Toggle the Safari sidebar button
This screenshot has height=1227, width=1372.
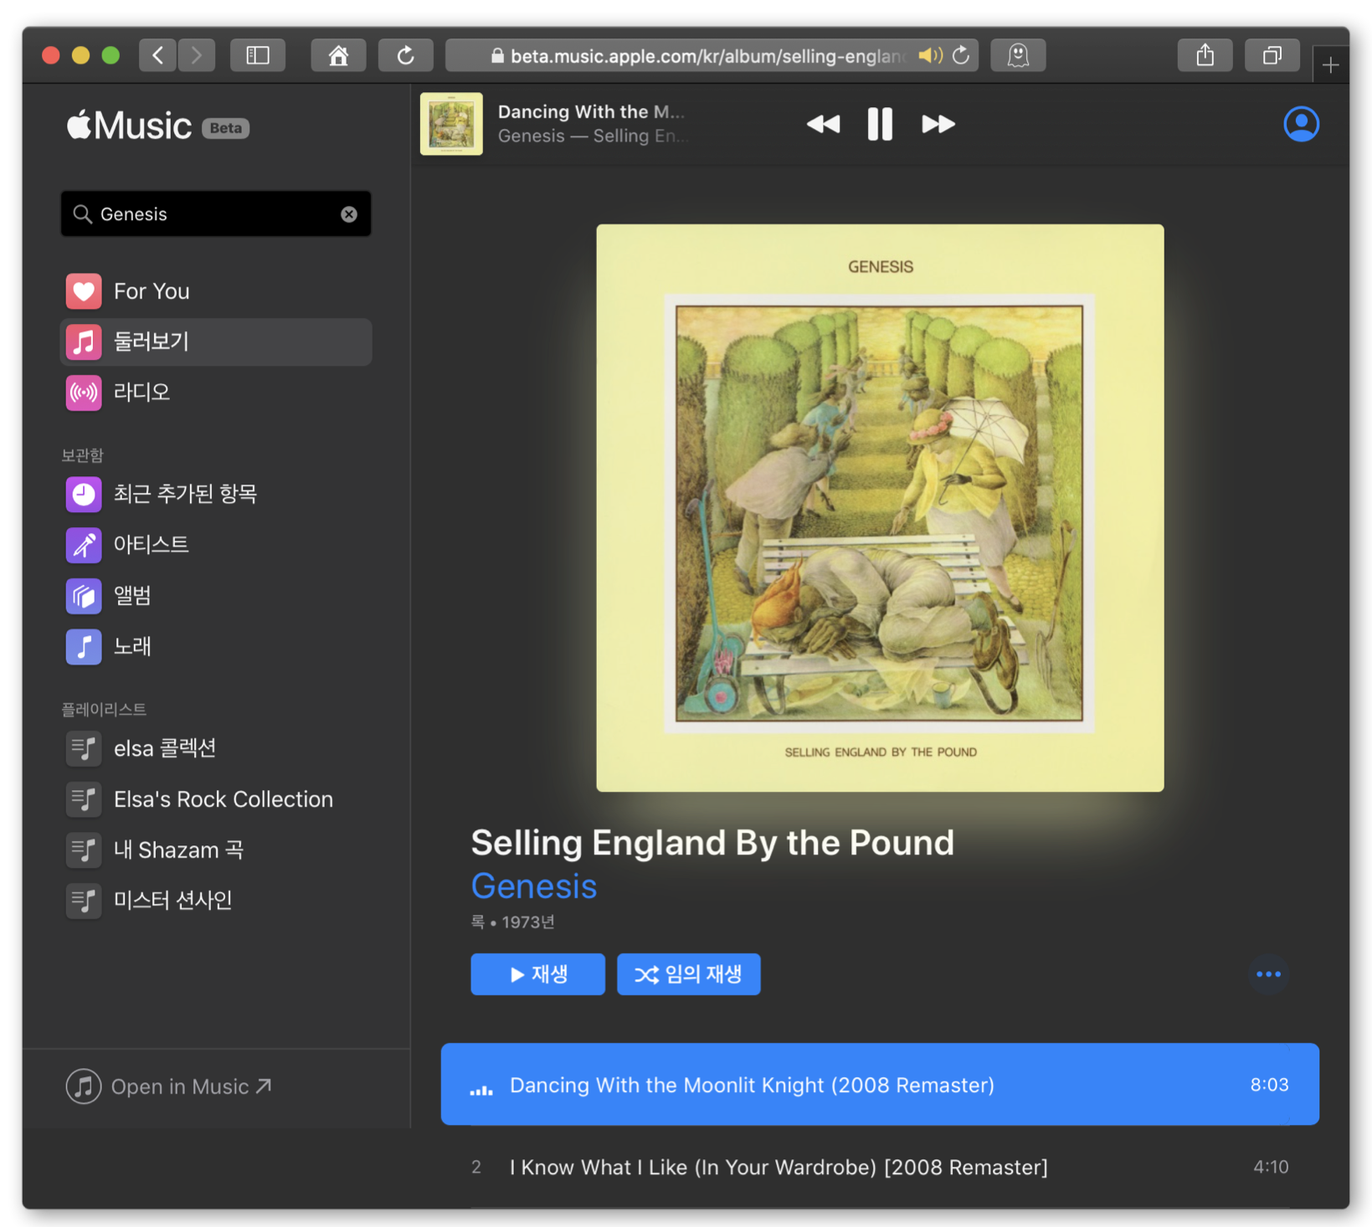pyautogui.click(x=258, y=55)
